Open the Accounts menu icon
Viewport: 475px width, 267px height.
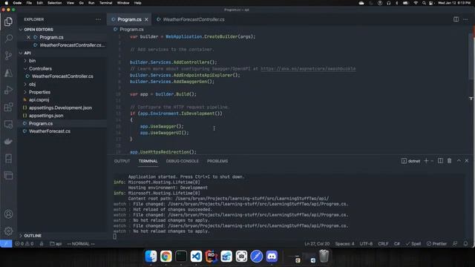click(x=8, y=214)
